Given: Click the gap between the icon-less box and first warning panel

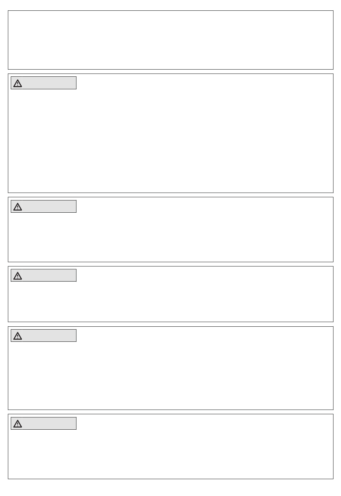Looking at the screenshot, I should pyautogui.click(x=170, y=72).
